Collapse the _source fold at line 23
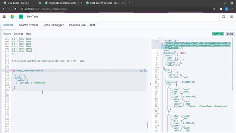The height and width of the screenshot is (133, 236). click(x=159, y=99)
